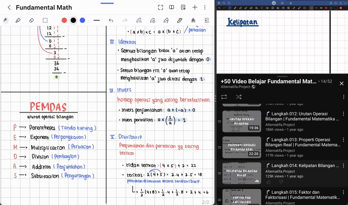The image size is (348, 205).
Task: Open options for Langkah 014 video
Action: point(344,166)
